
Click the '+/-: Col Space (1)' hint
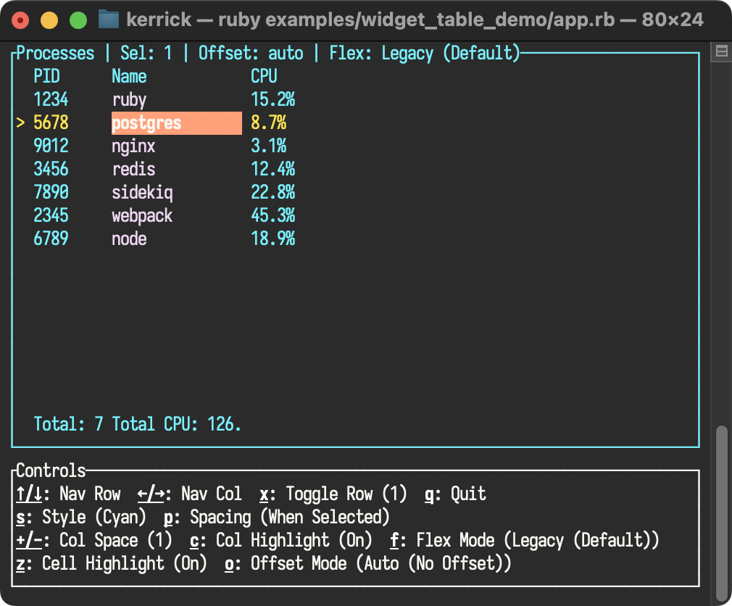(x=94, y=541)
